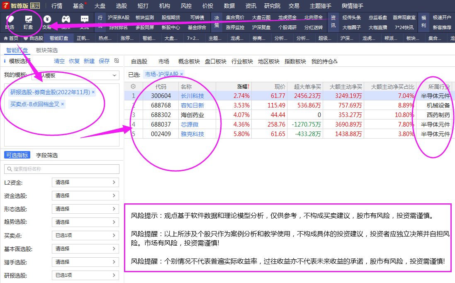455x283 pixels.
Task: Open the 自选股 shield tab in tab strip
Action: 33,38
